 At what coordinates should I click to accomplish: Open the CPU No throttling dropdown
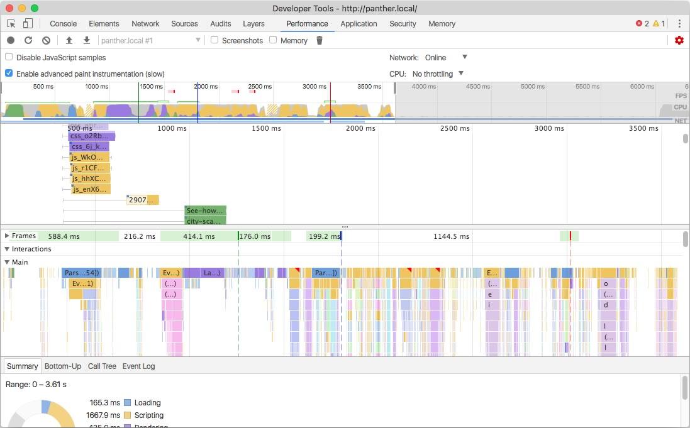point(438,74)
